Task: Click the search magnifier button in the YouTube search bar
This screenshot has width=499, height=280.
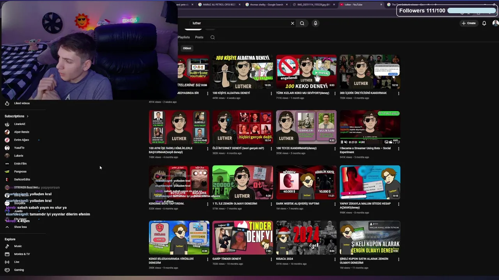Action: [302, 23]
